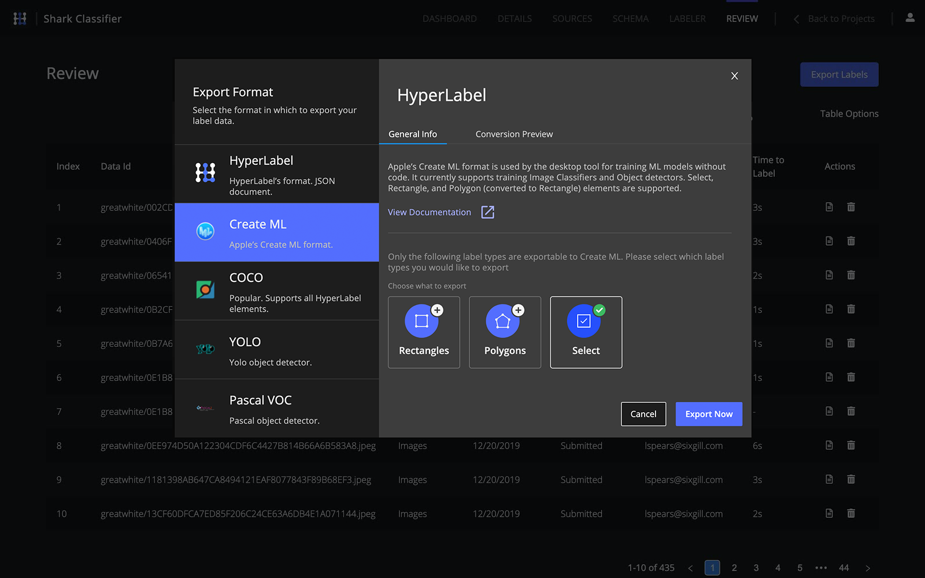Screen dimensions: 925x578
Task: Go Back to Projects
Action: point(834,18)
